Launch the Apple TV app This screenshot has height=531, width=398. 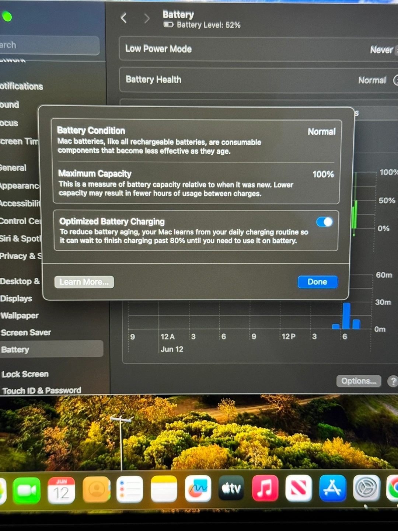tap(231, 488)
